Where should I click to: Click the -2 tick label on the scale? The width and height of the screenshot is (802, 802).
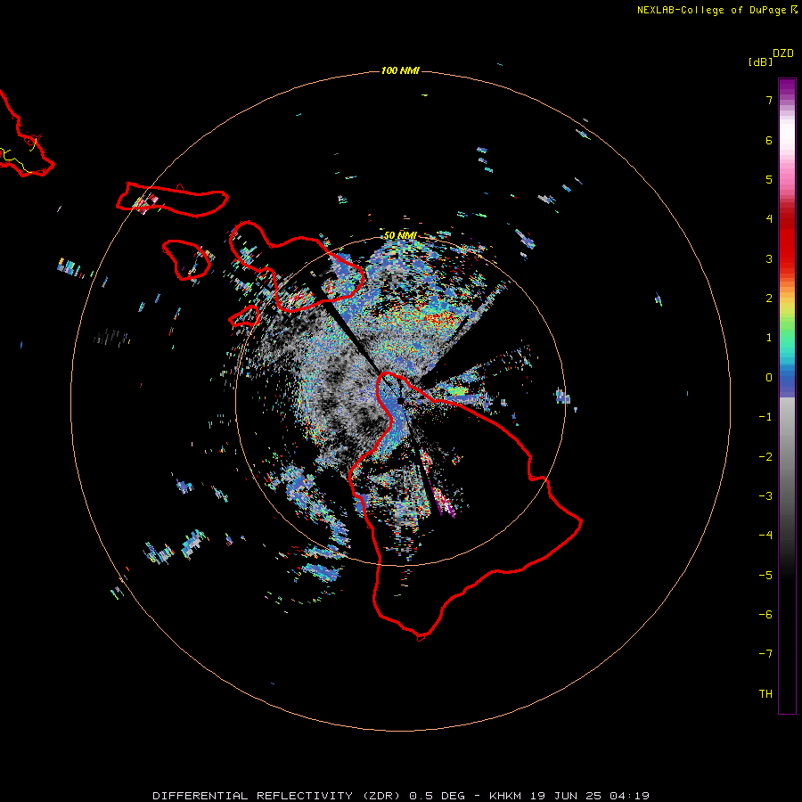pos(765,457)
